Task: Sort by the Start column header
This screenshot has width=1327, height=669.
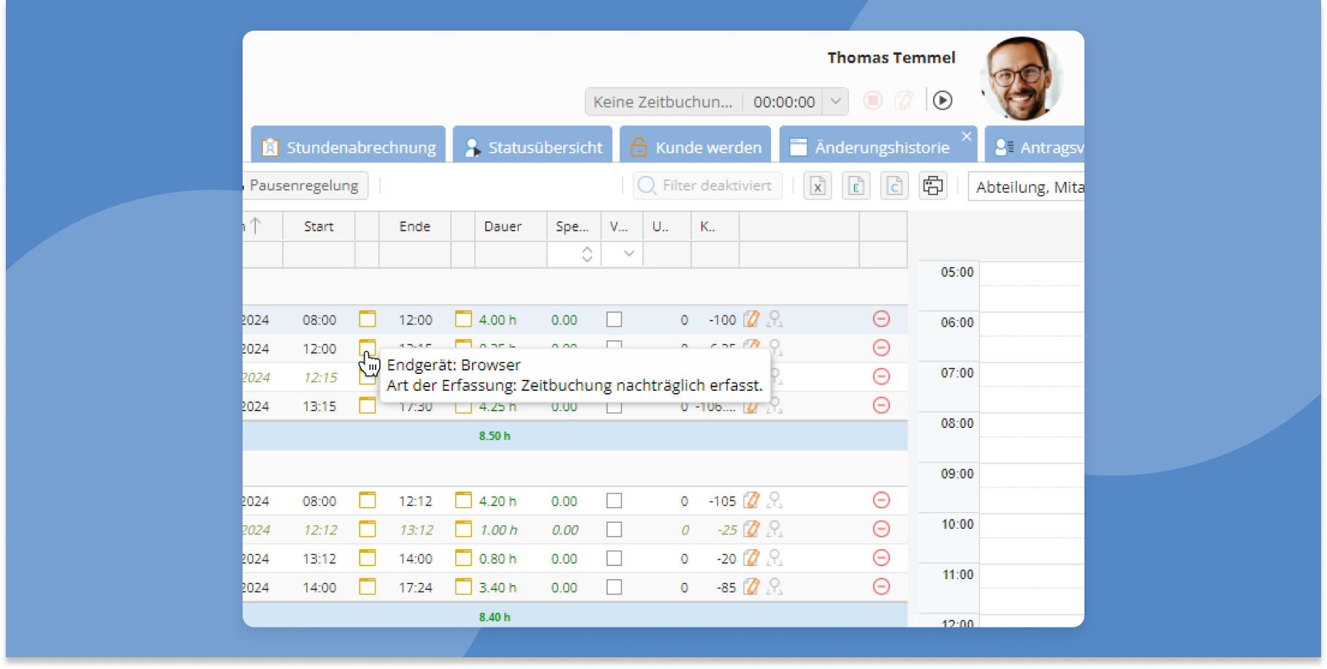Action: tap(319, 226)
